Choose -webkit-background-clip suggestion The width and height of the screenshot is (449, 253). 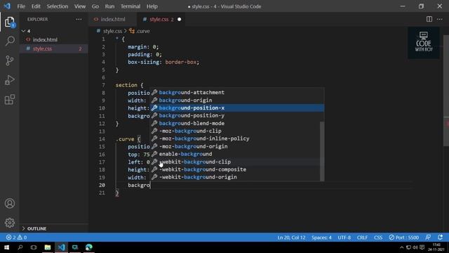(237, 162)
